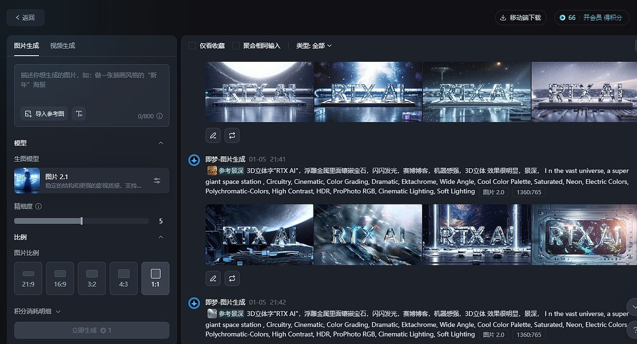Open the 类型: 全部 filter dropdown

click(x=314, y=45)
